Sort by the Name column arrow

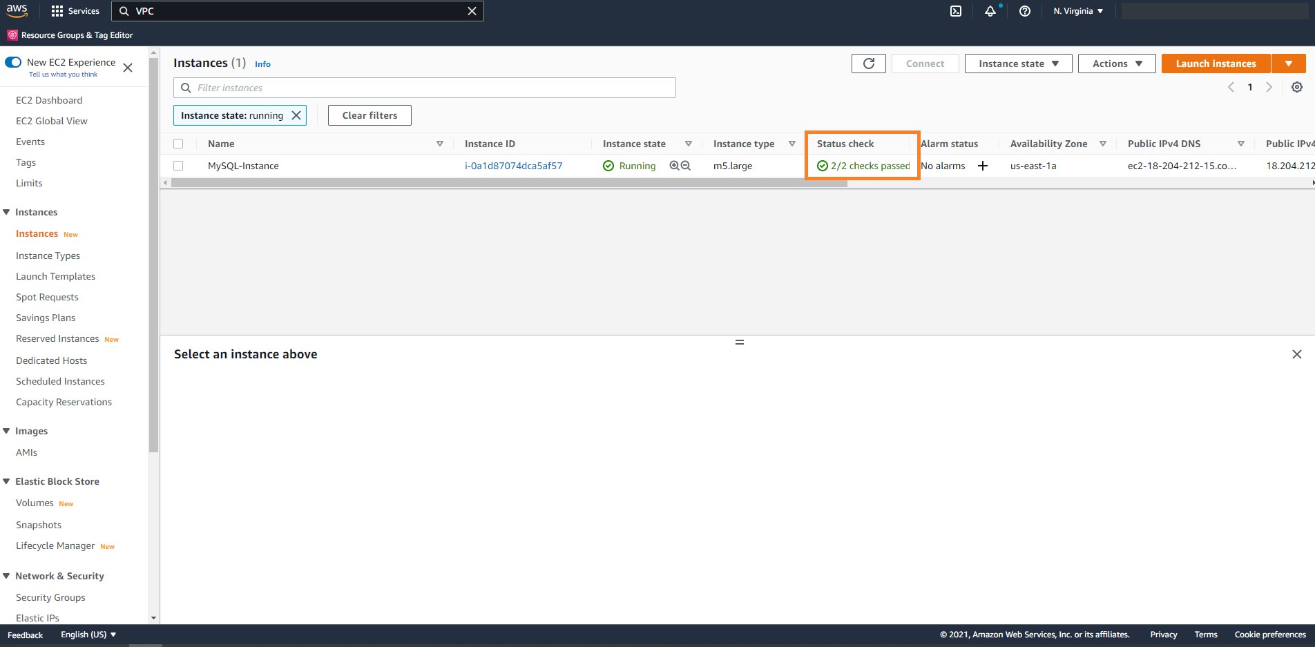coord(440,144)
